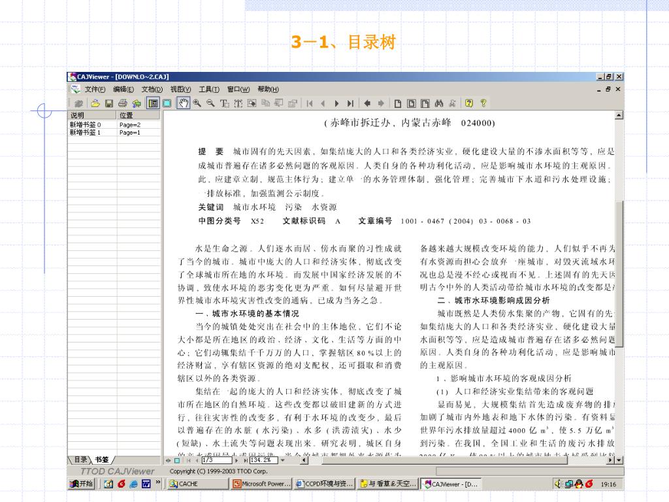Click Internet Explorer quick launch icon
Viewport: 669px width, 502px height.
pyautogui.click(x=133, y=484)
